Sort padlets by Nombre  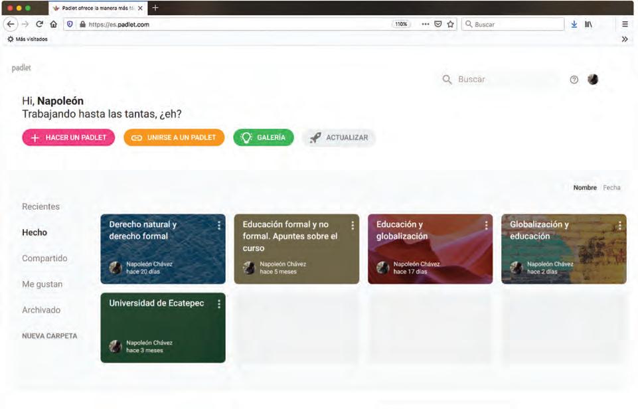pyautogui.click(x=585, y=188)
